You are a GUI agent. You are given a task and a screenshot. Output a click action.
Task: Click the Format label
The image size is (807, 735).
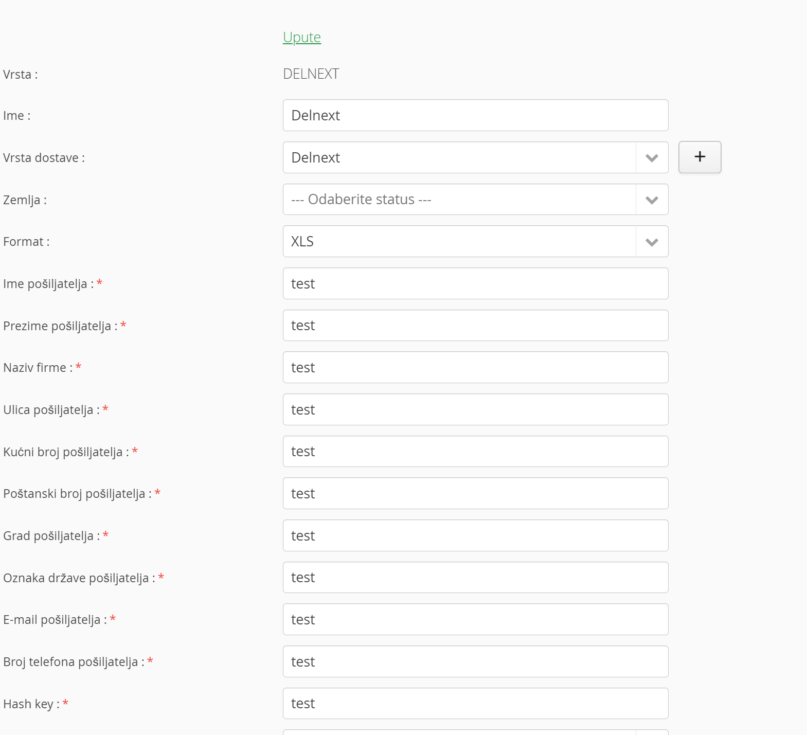26,242
